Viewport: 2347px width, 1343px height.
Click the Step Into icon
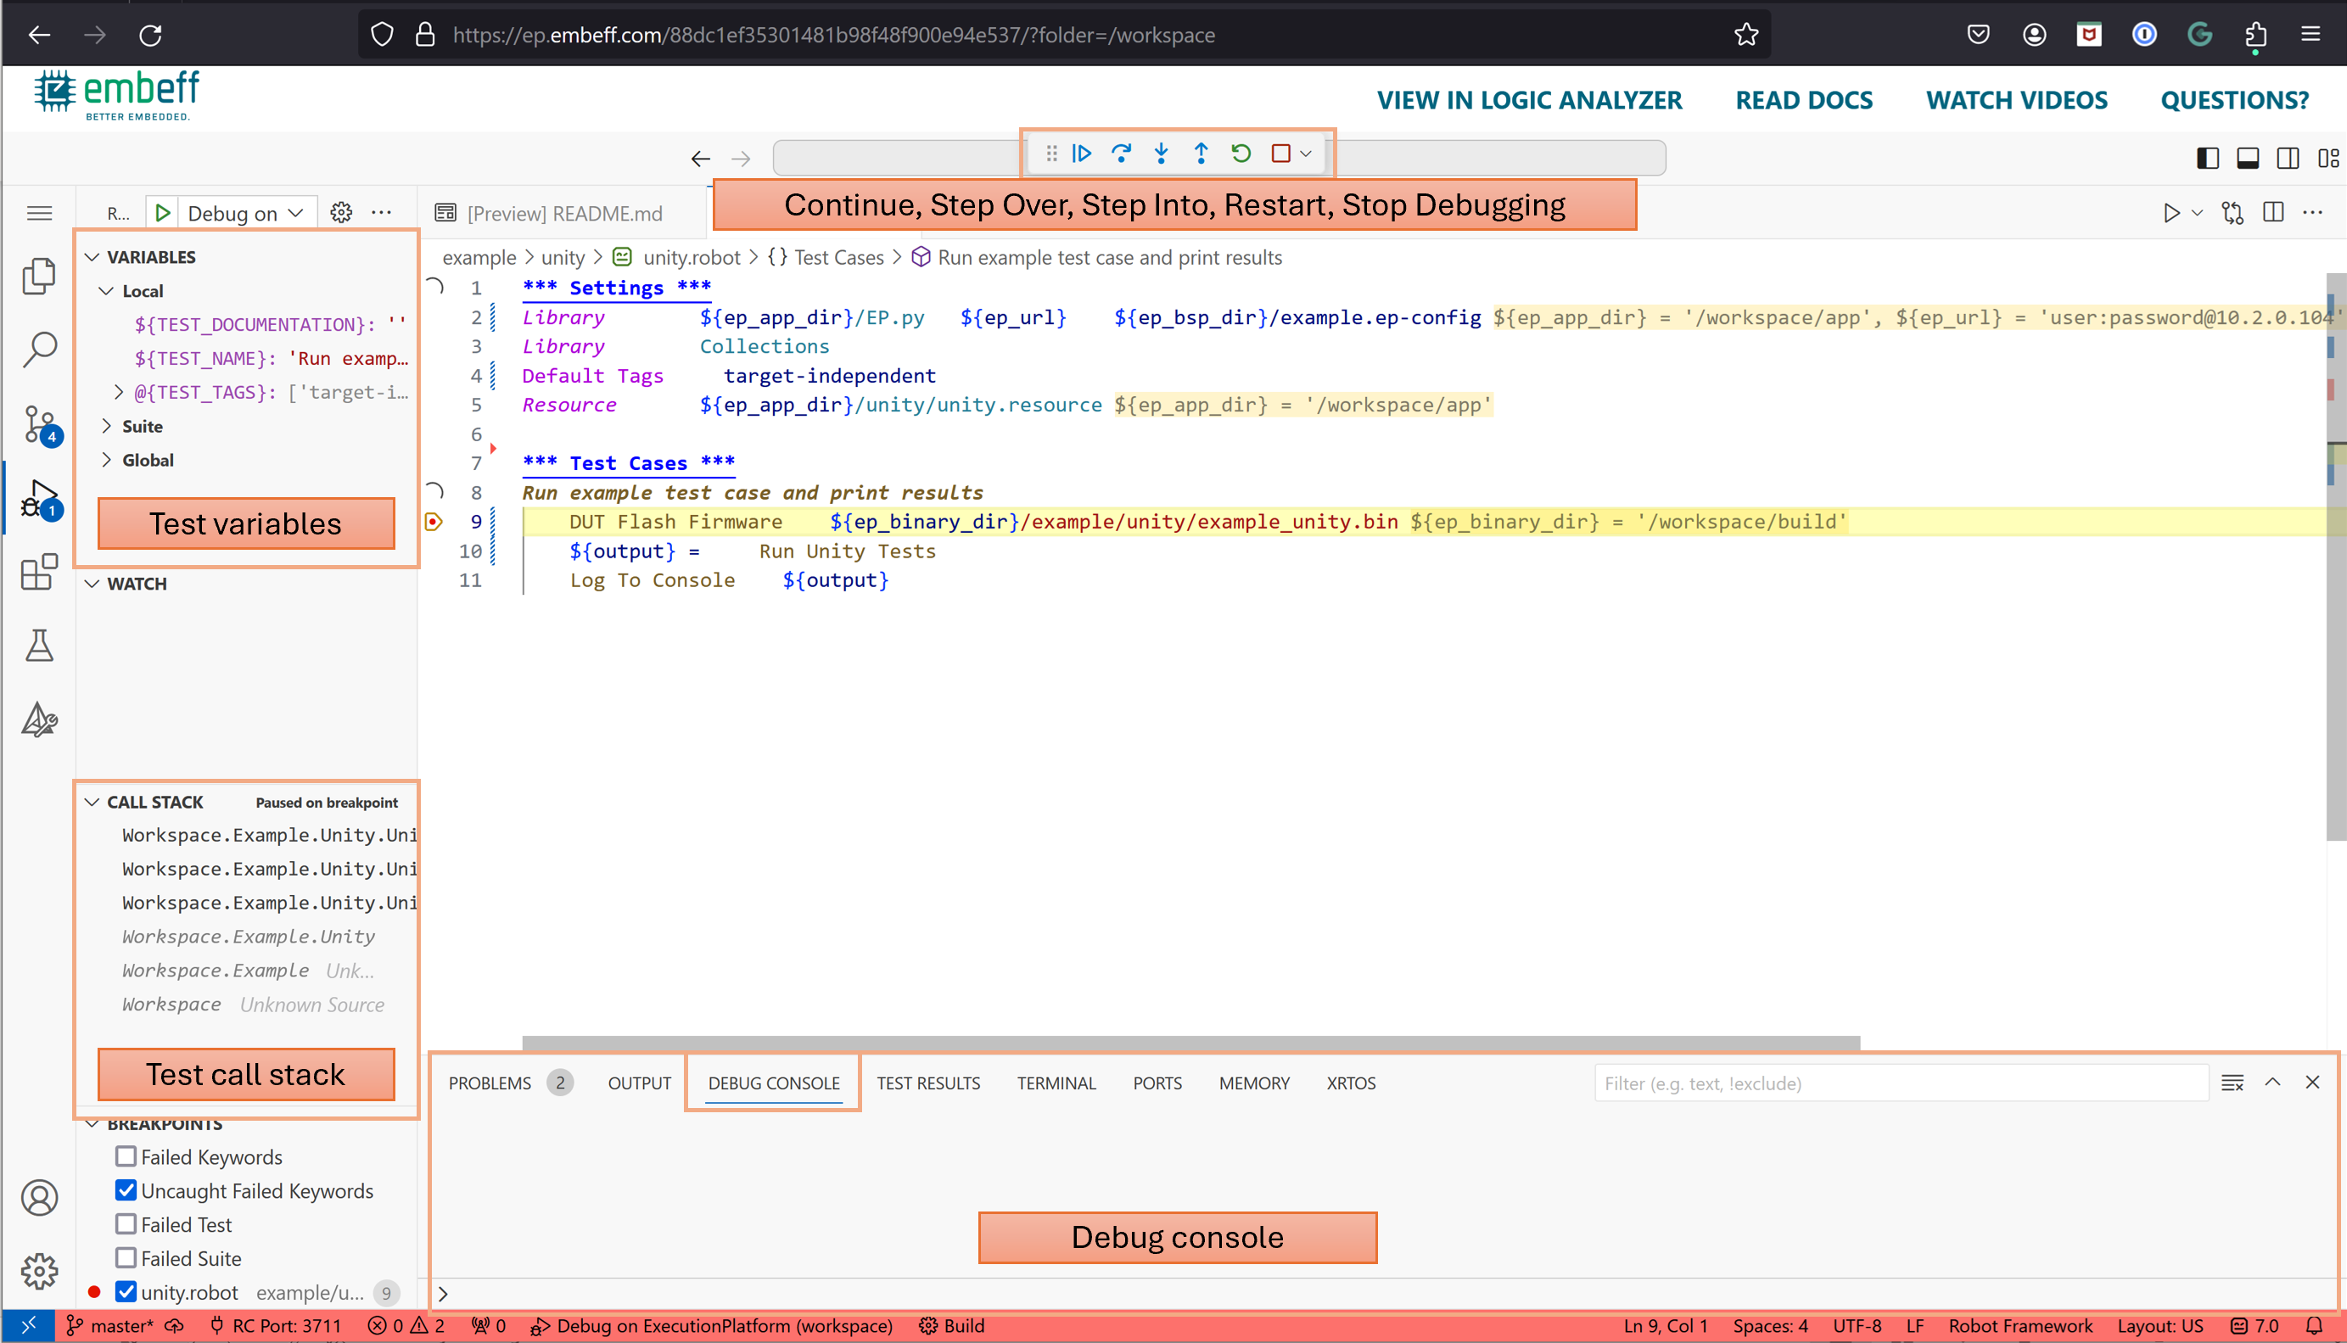click(x=1162, y=153)
